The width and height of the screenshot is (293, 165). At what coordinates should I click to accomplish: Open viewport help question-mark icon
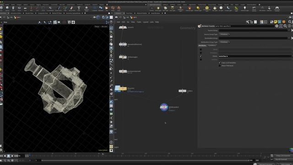point(111,22)
